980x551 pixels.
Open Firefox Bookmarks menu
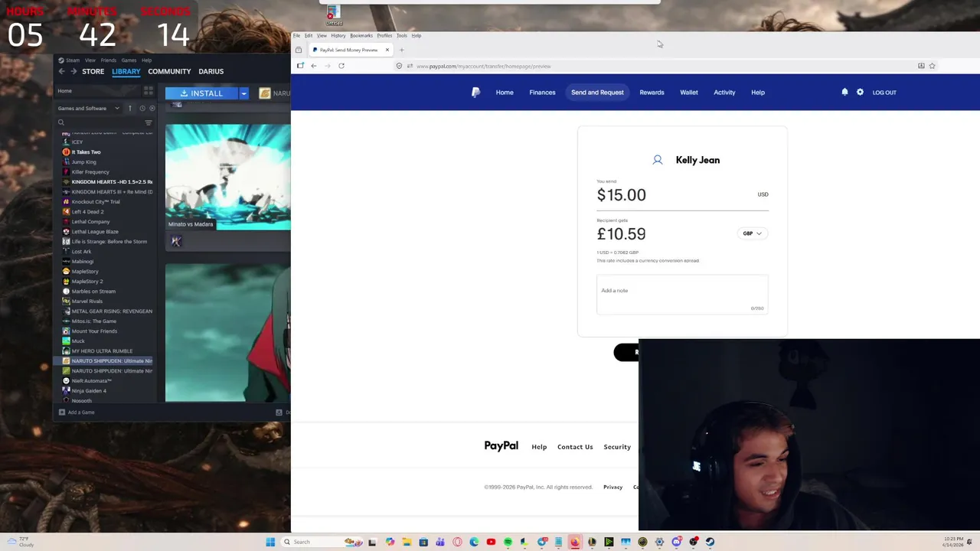point(361,35)
